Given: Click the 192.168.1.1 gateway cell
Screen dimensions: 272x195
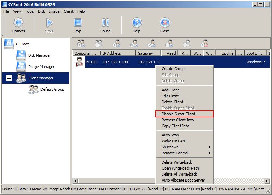Looking at the screenshot, I should click(148, 62).
